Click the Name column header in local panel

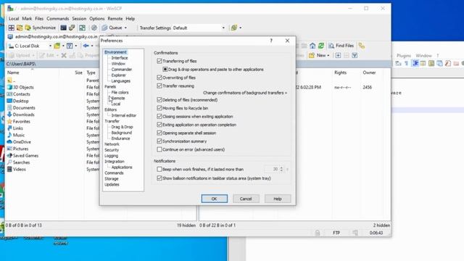click(x=13, y=72)
